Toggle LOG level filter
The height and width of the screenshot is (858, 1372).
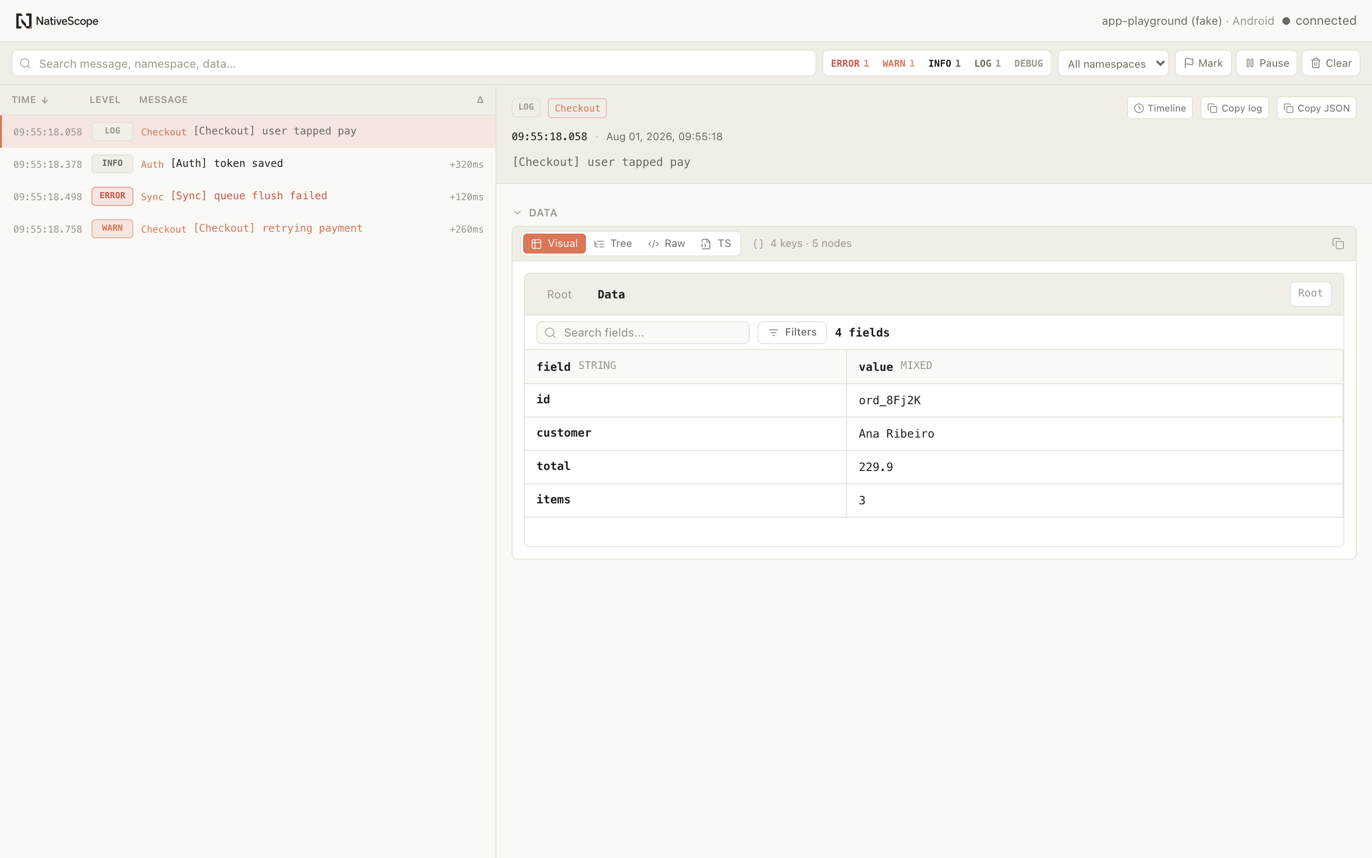click(x=987, y=63)
